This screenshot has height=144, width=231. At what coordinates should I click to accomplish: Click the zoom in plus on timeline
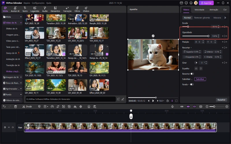tap(227, 107)
